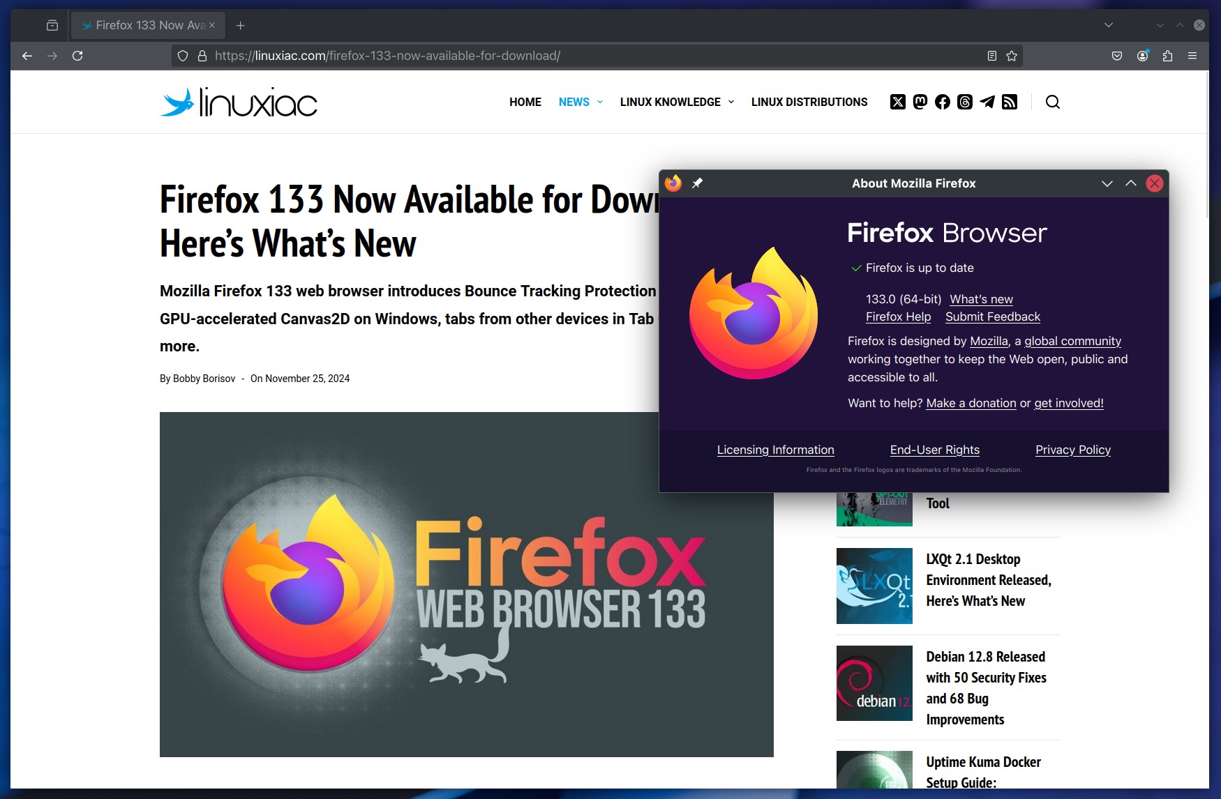Open the list all tabs chevron
This screenshot has height=799, width=1221.
[1109, 25]
